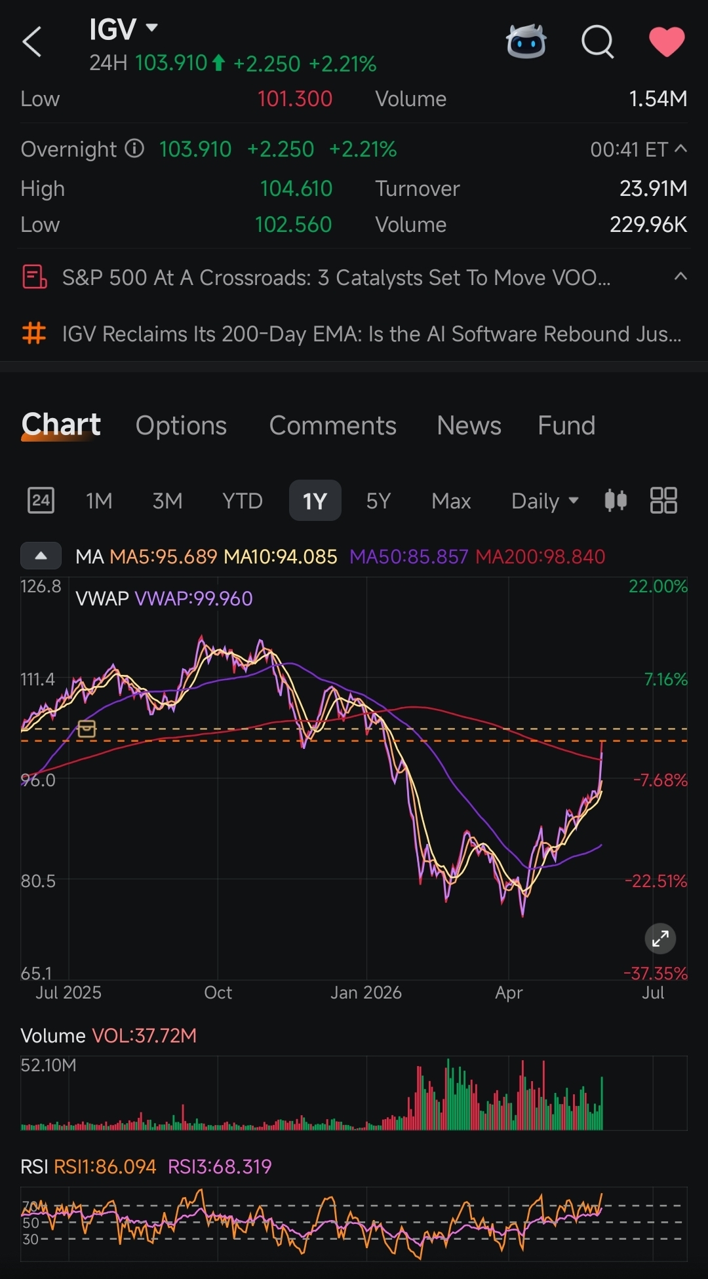Toggle the red heart favorite icon

click(667, 42)
